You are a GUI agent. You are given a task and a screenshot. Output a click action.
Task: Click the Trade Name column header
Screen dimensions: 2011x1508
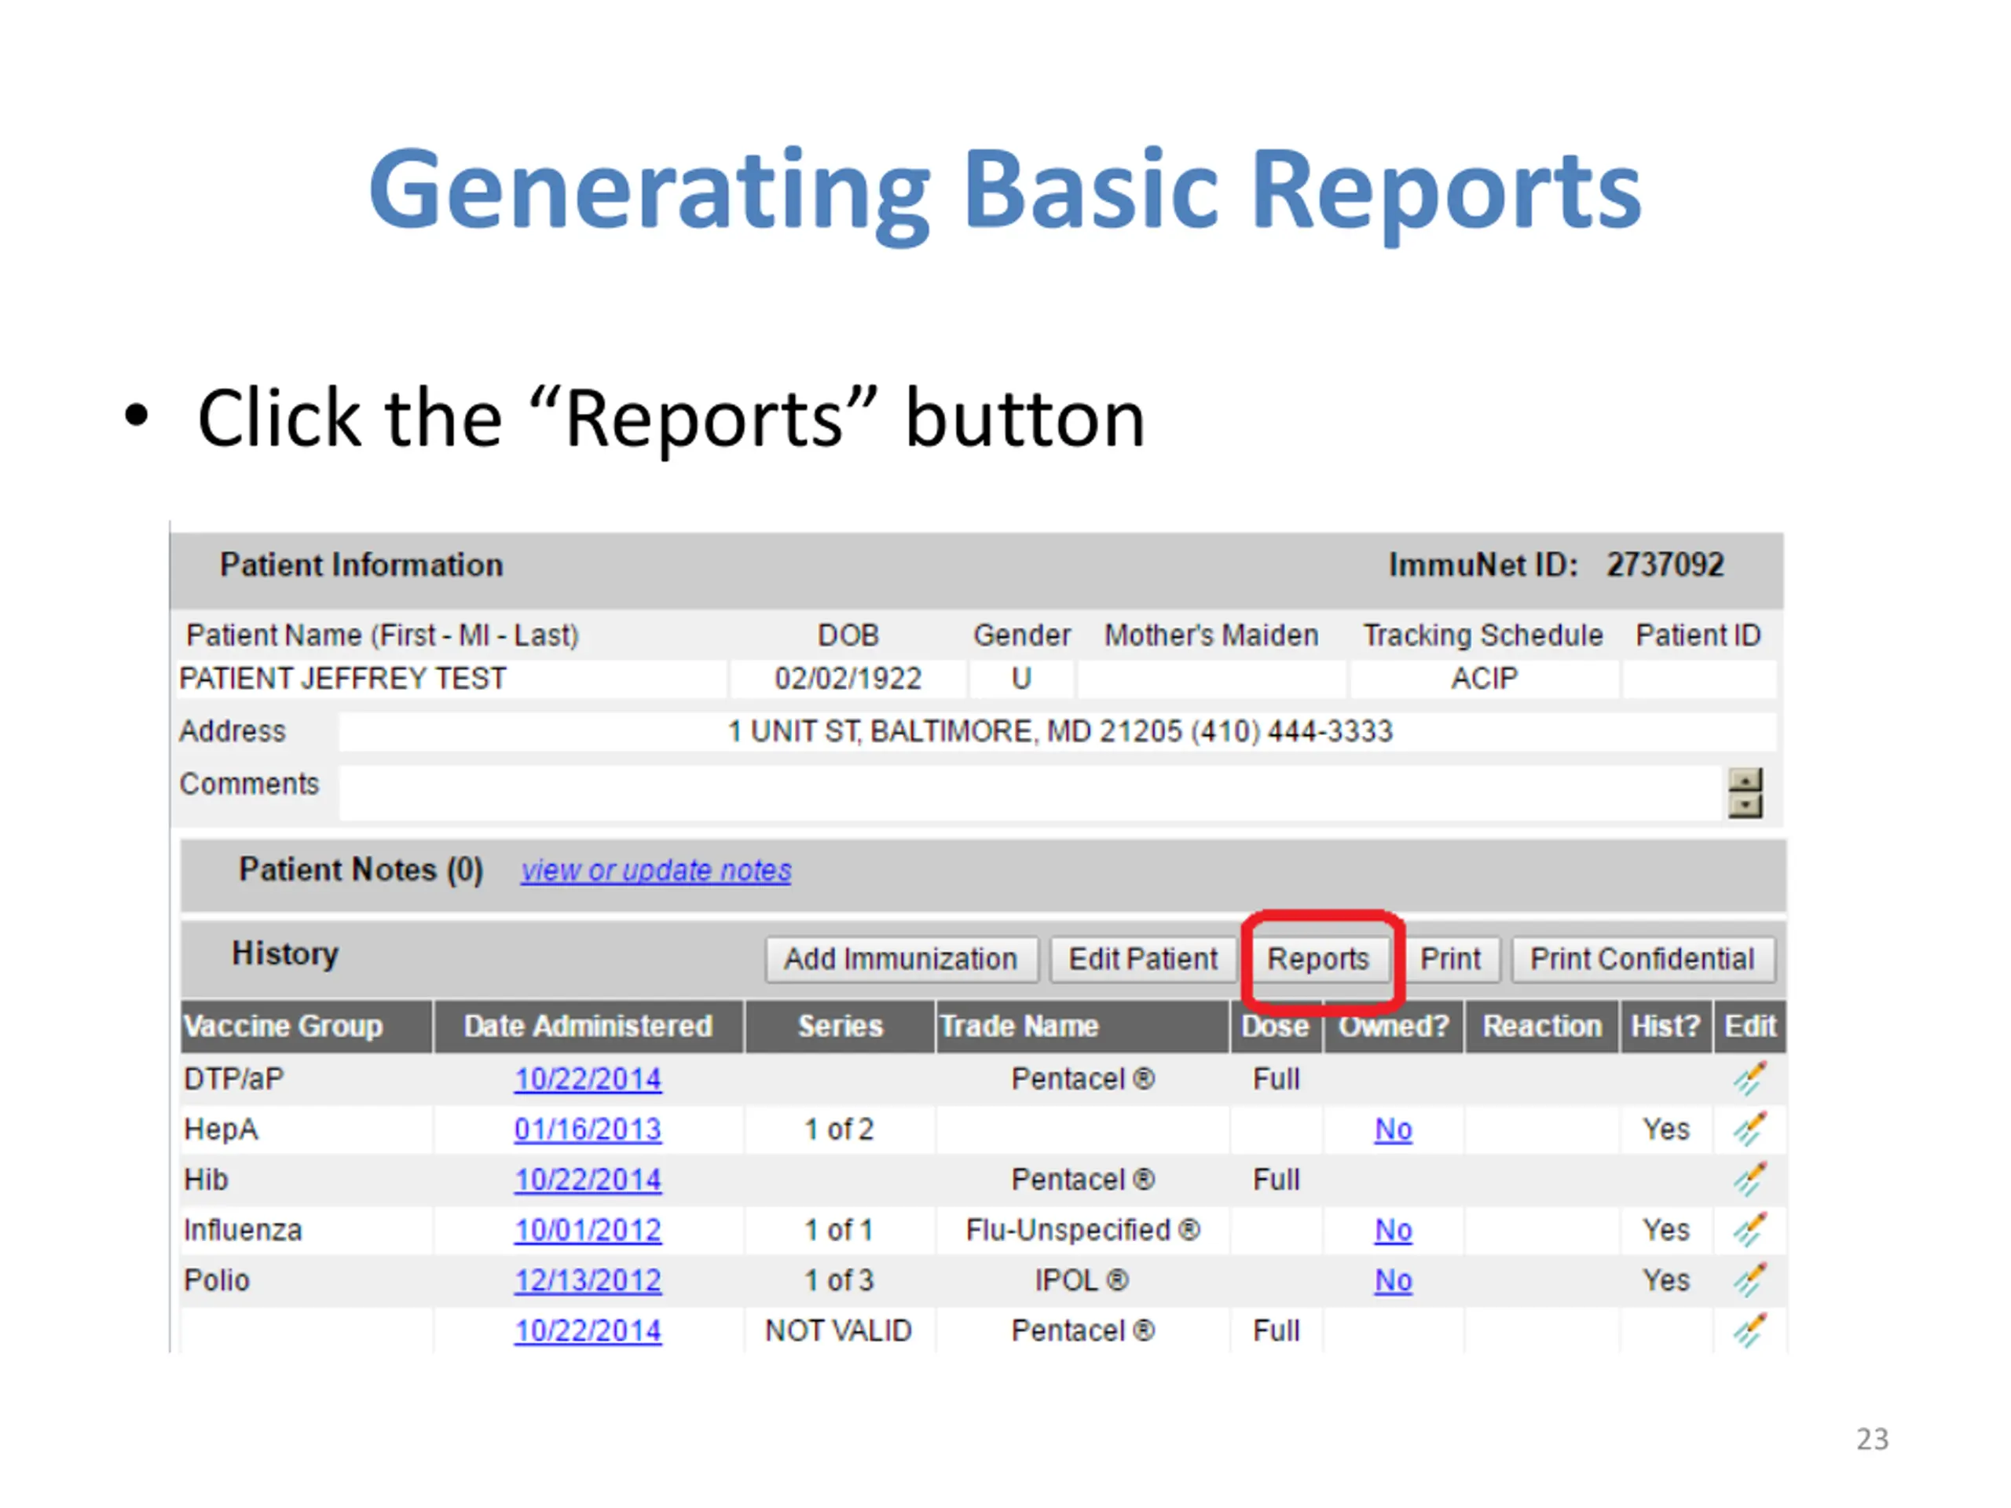tap(1082, 1027)
